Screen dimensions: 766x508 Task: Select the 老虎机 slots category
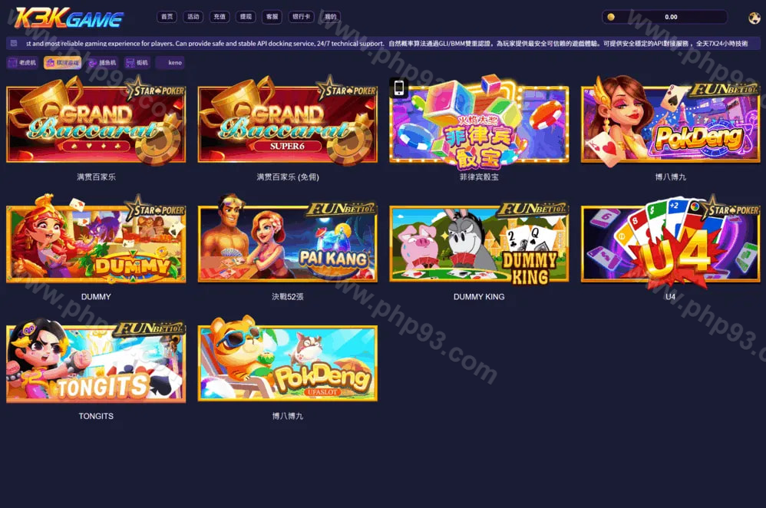(x=23, y=63)
